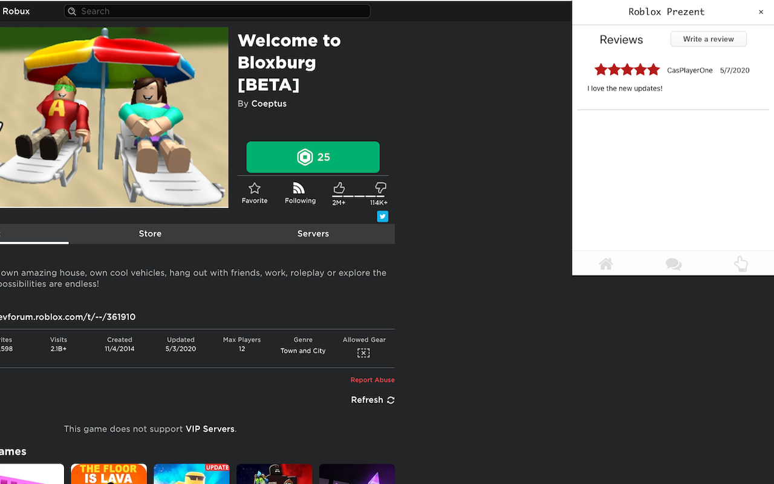Viewport: 774px width, 484px height.
Task: Open the Coeptus creator link
Action: pos(269,103)
